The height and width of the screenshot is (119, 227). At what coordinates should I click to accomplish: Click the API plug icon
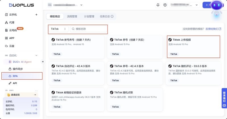[10, 83]
